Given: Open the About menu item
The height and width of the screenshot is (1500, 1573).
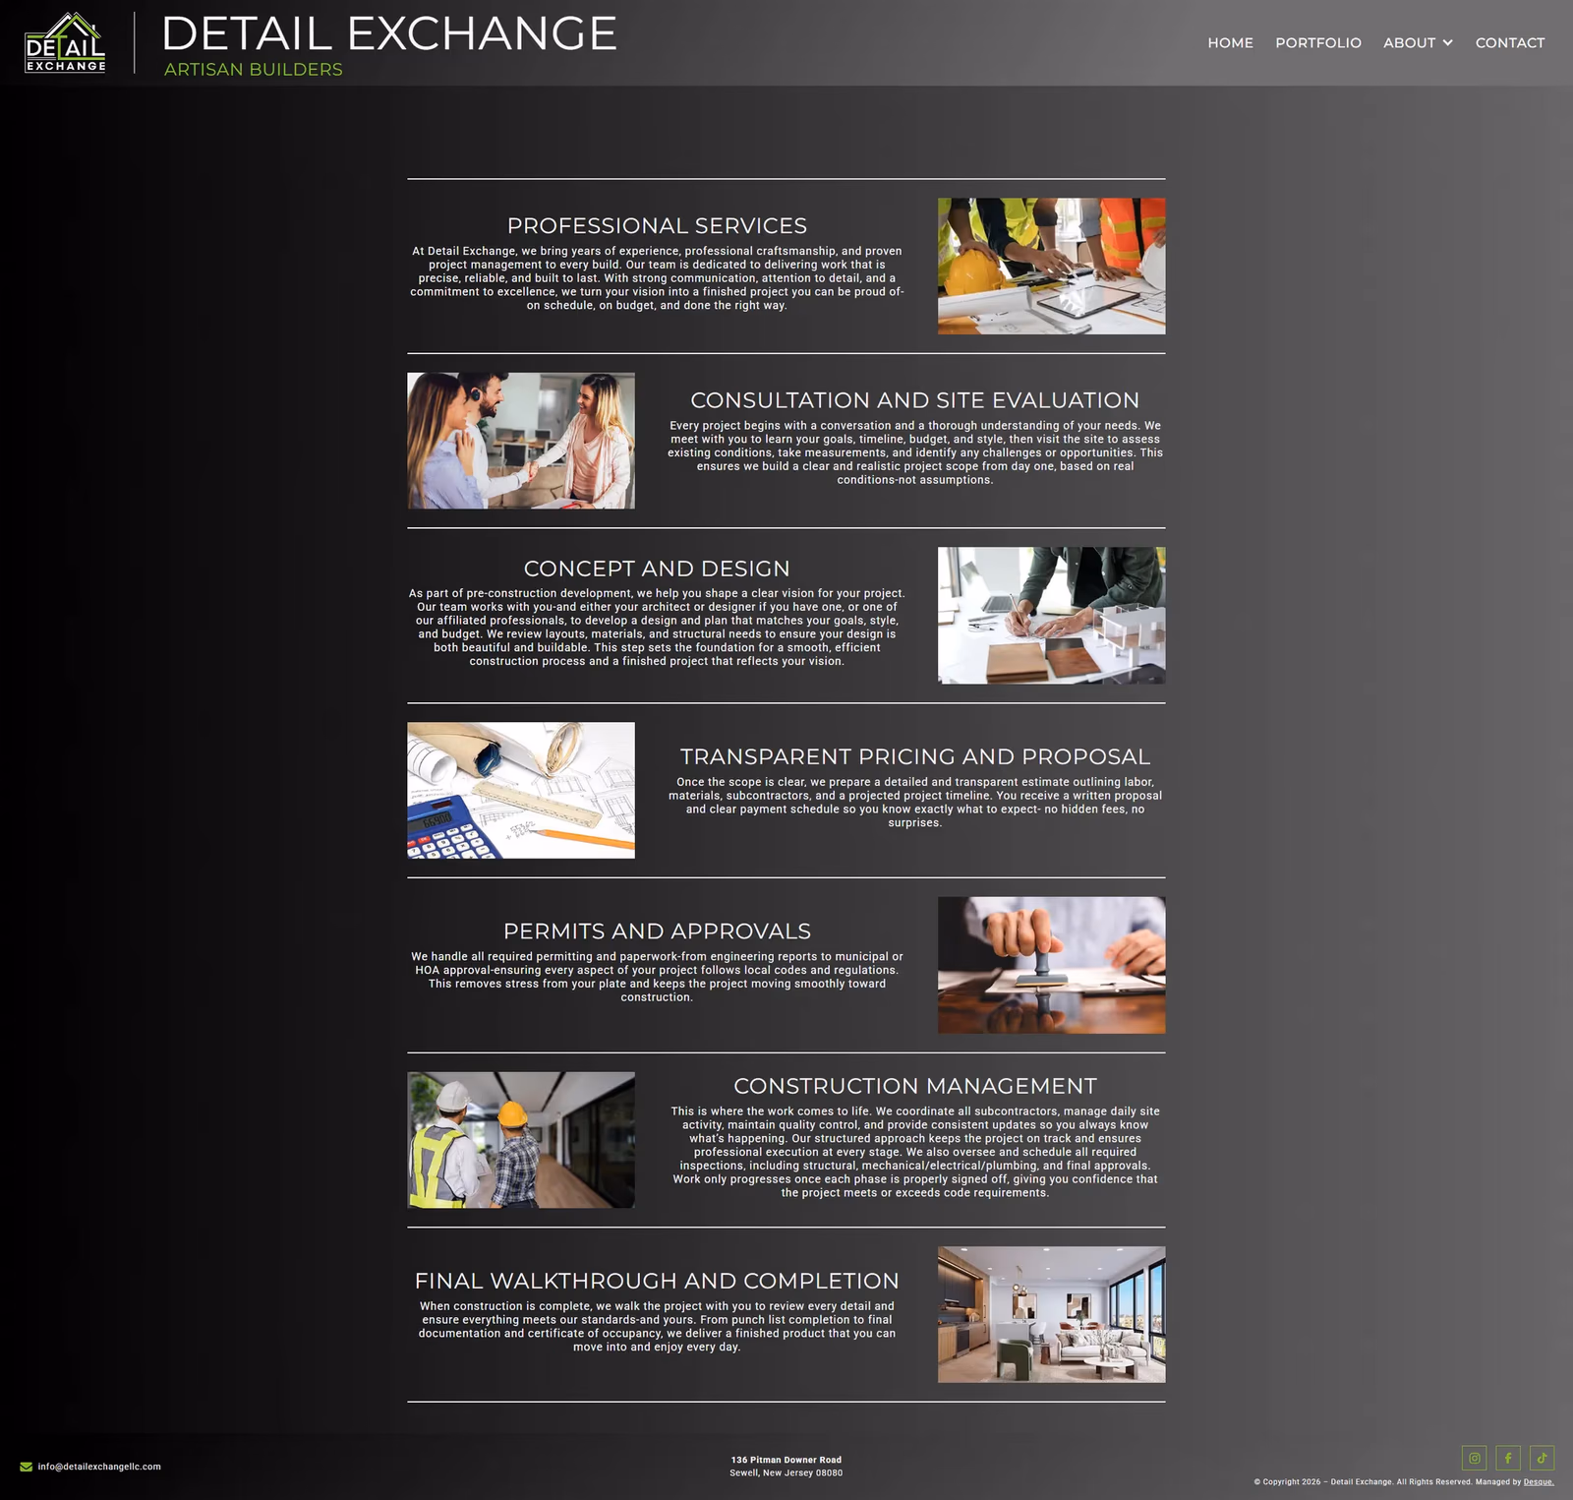Looking at the screenshot, I should pyautogui.click(x=1409, y=42).
